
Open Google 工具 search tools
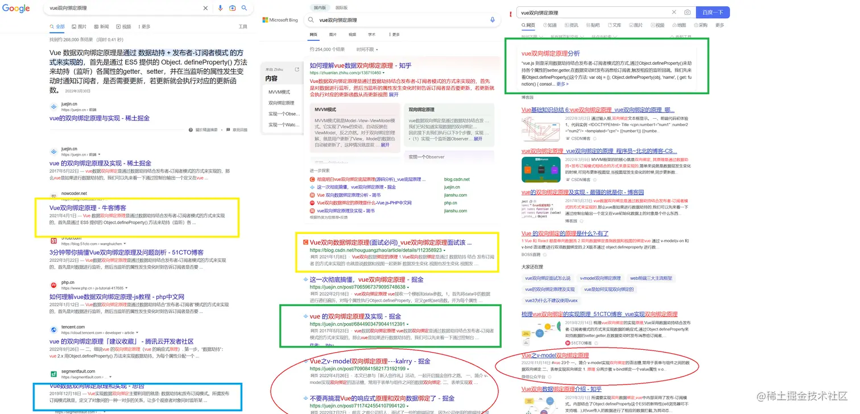[x=243, y=27]
